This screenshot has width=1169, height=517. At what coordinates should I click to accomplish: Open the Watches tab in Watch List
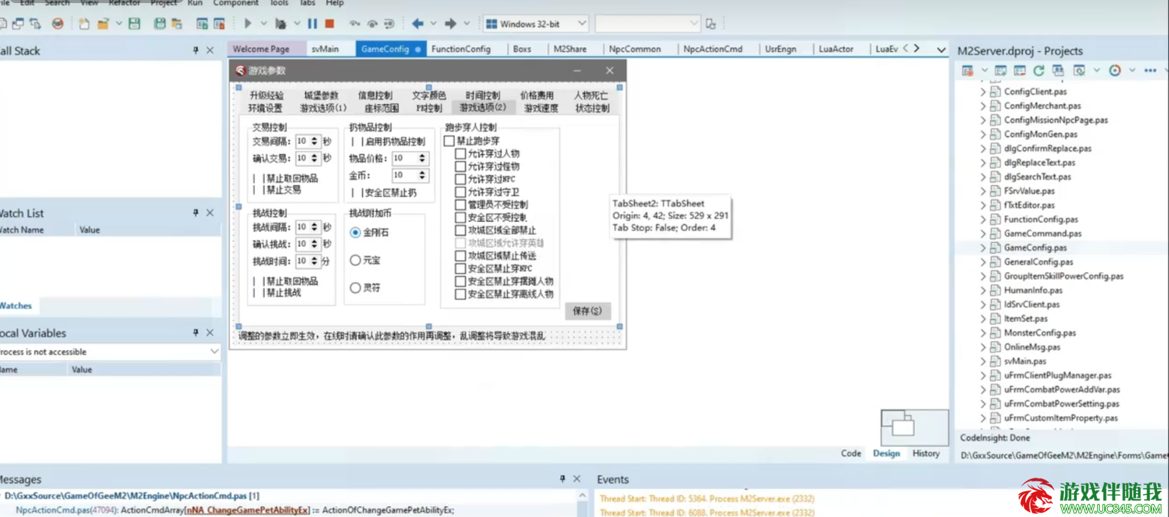pos(16,305)
